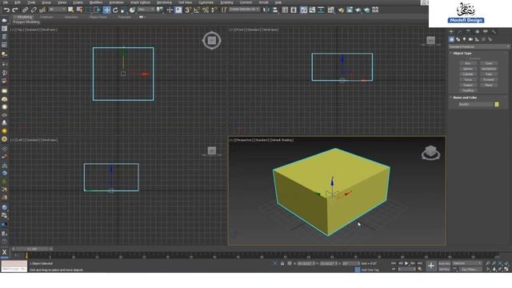Viewport: 512px width, 288px height.
Task: Activate the Select Object tool
Action: point(70,10)
